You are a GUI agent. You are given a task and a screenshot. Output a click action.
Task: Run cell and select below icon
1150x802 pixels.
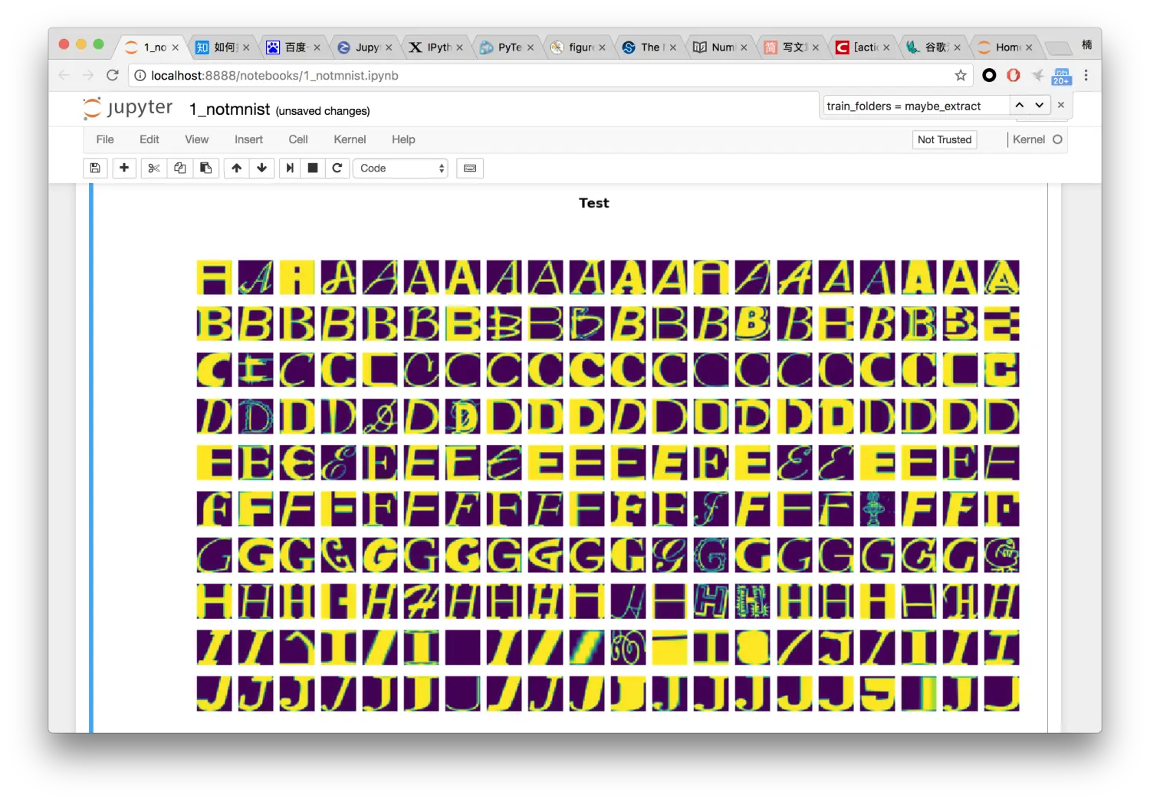click(290, 169)
